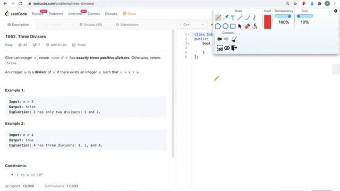Image resolution: width=340 pixels, height=191 pixels.
Task: Open drawing toolbar settings gear
Action: 336,11
